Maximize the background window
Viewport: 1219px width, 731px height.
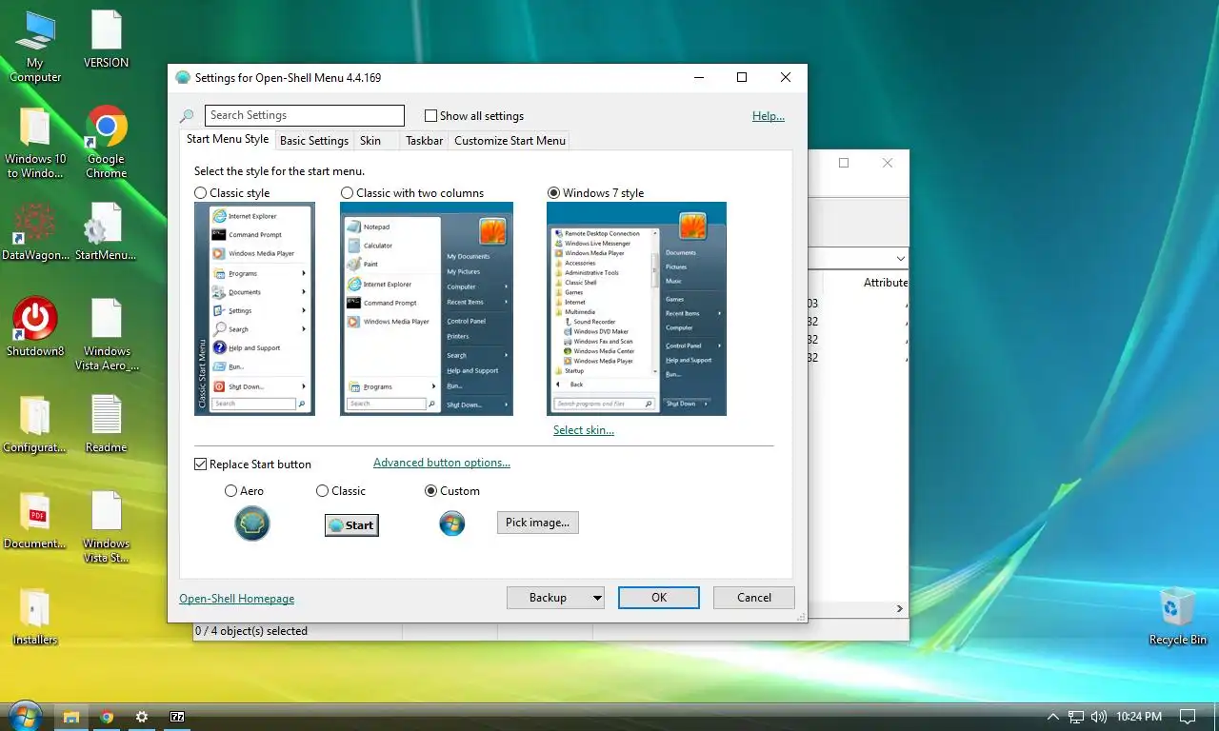[x=844, y=164]
